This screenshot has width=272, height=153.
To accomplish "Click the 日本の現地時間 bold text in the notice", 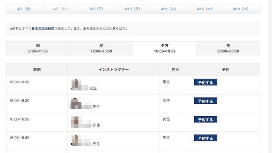I will point(43,29).
